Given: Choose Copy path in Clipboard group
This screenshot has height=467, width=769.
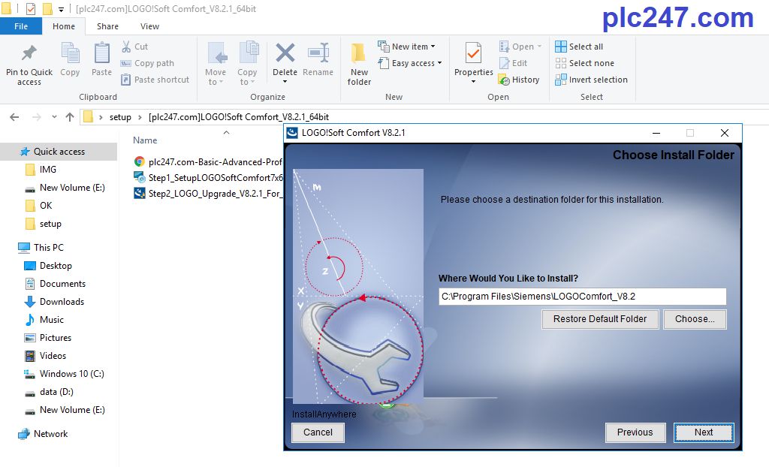Looking at the screenshot, I should [x=148, y=63].
